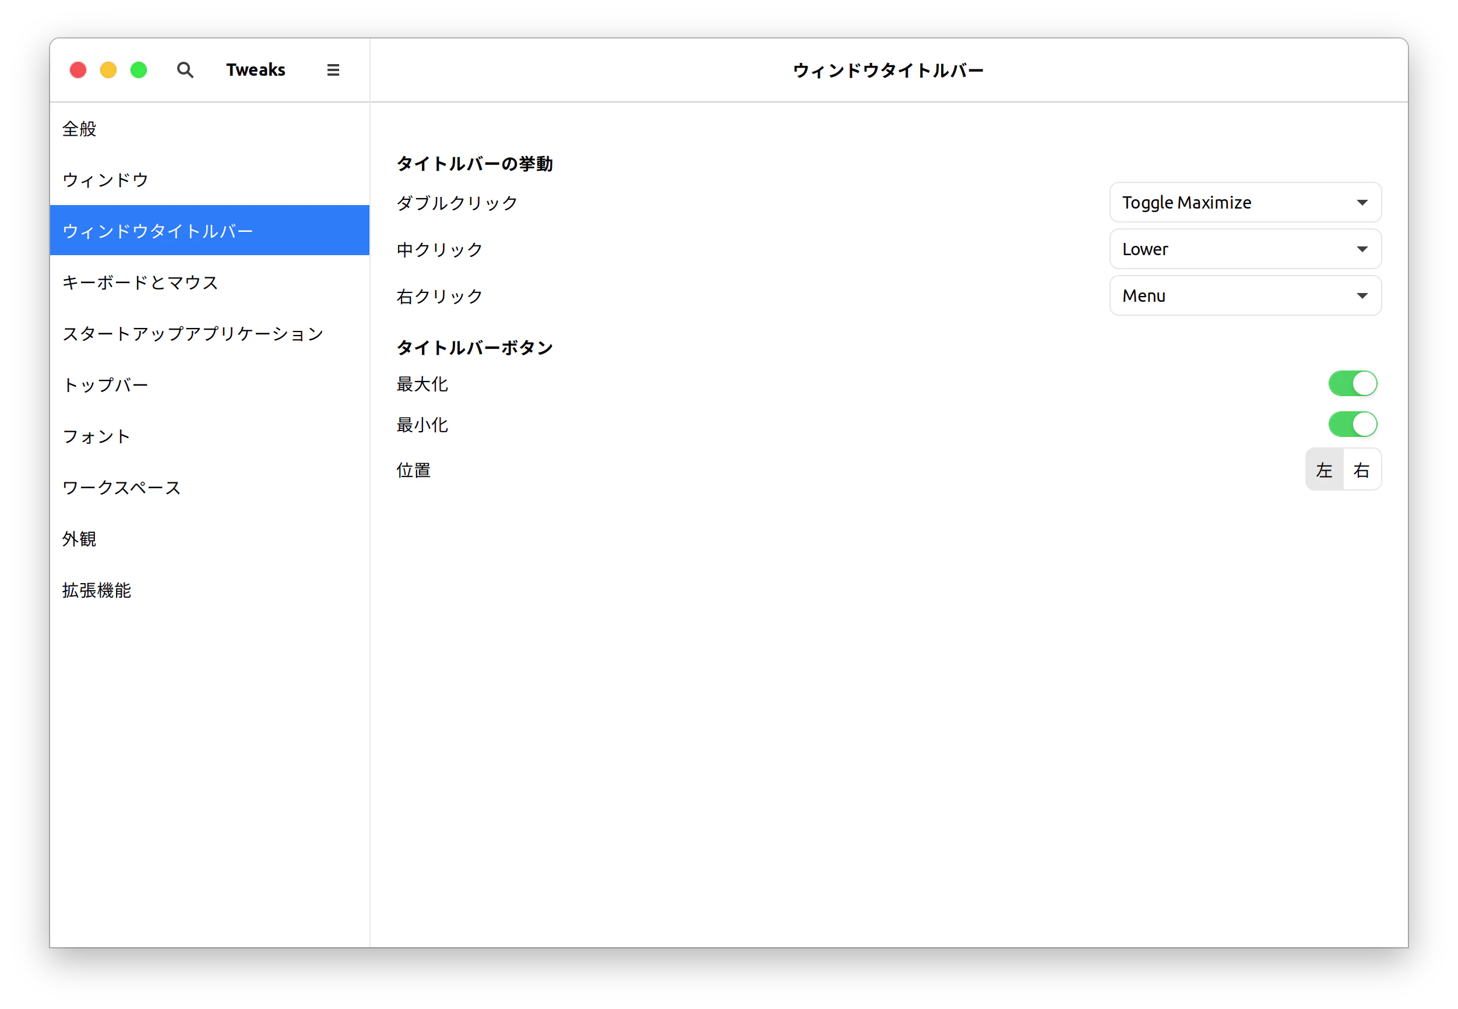This screenshot has height=1009, width=1458.
Task: Select ウィンドウタイトルバー in the sidebar
Action: pos(209,231)
